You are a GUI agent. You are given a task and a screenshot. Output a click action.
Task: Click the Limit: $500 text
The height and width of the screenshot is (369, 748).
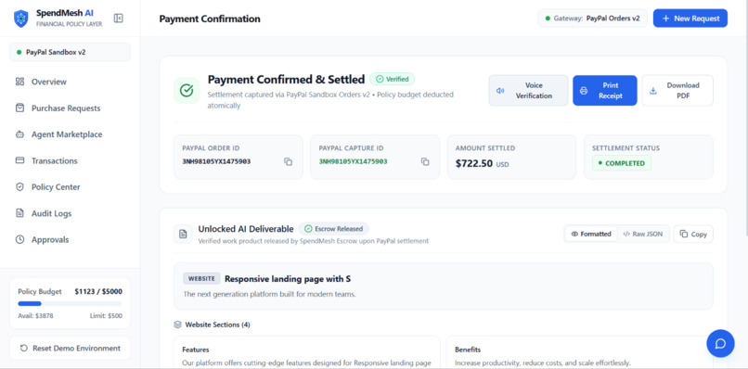click(106, 315)
